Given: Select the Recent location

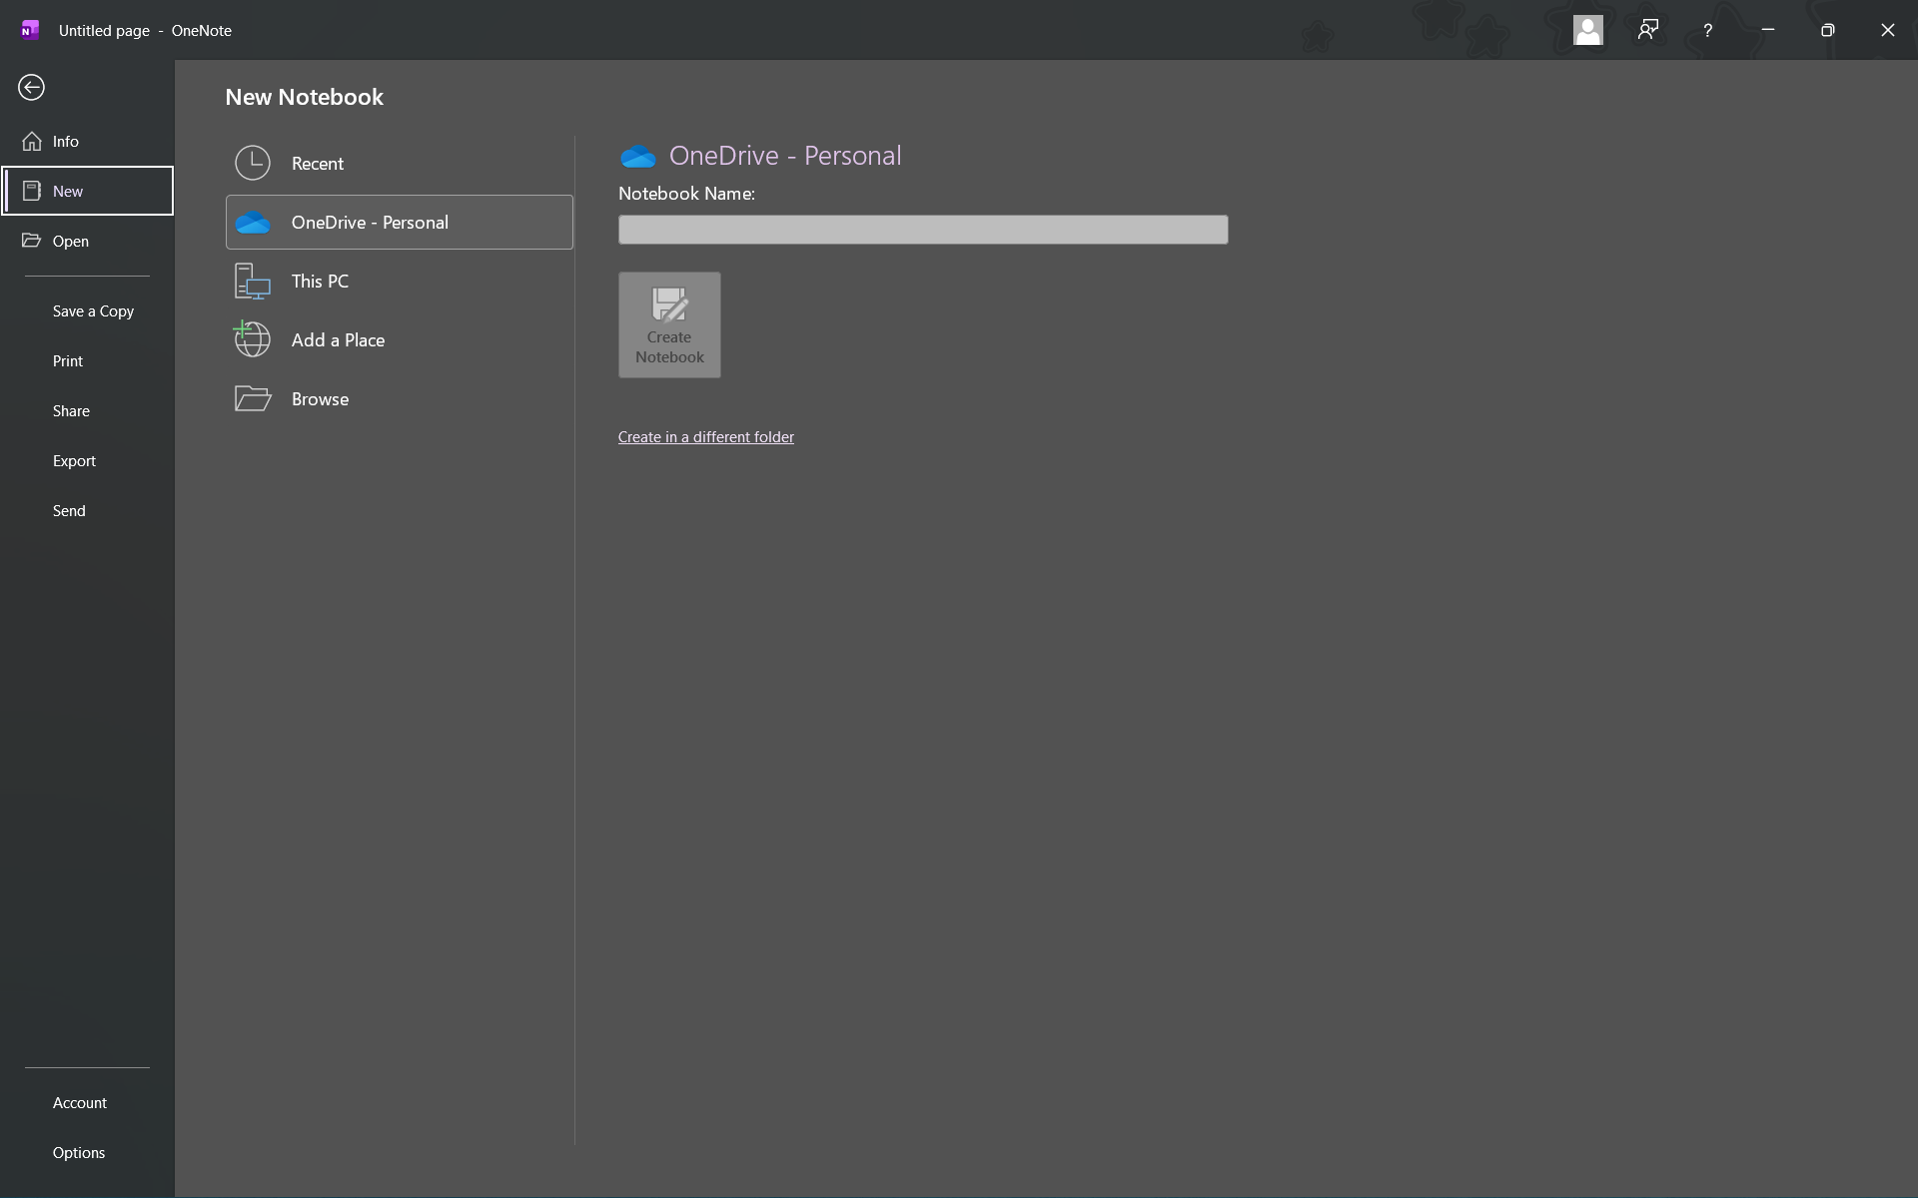Looking at the screenshot, I should (x=400, y=163).
